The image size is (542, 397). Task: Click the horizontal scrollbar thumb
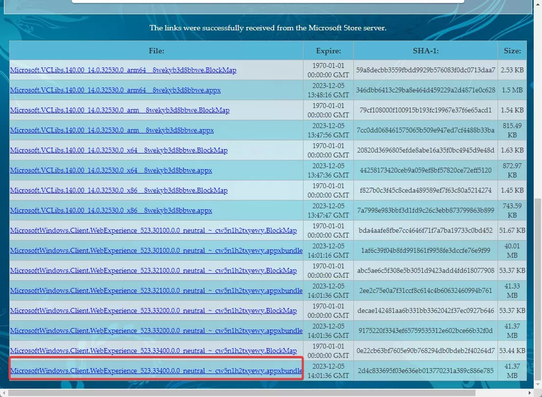tap(242, 393)
